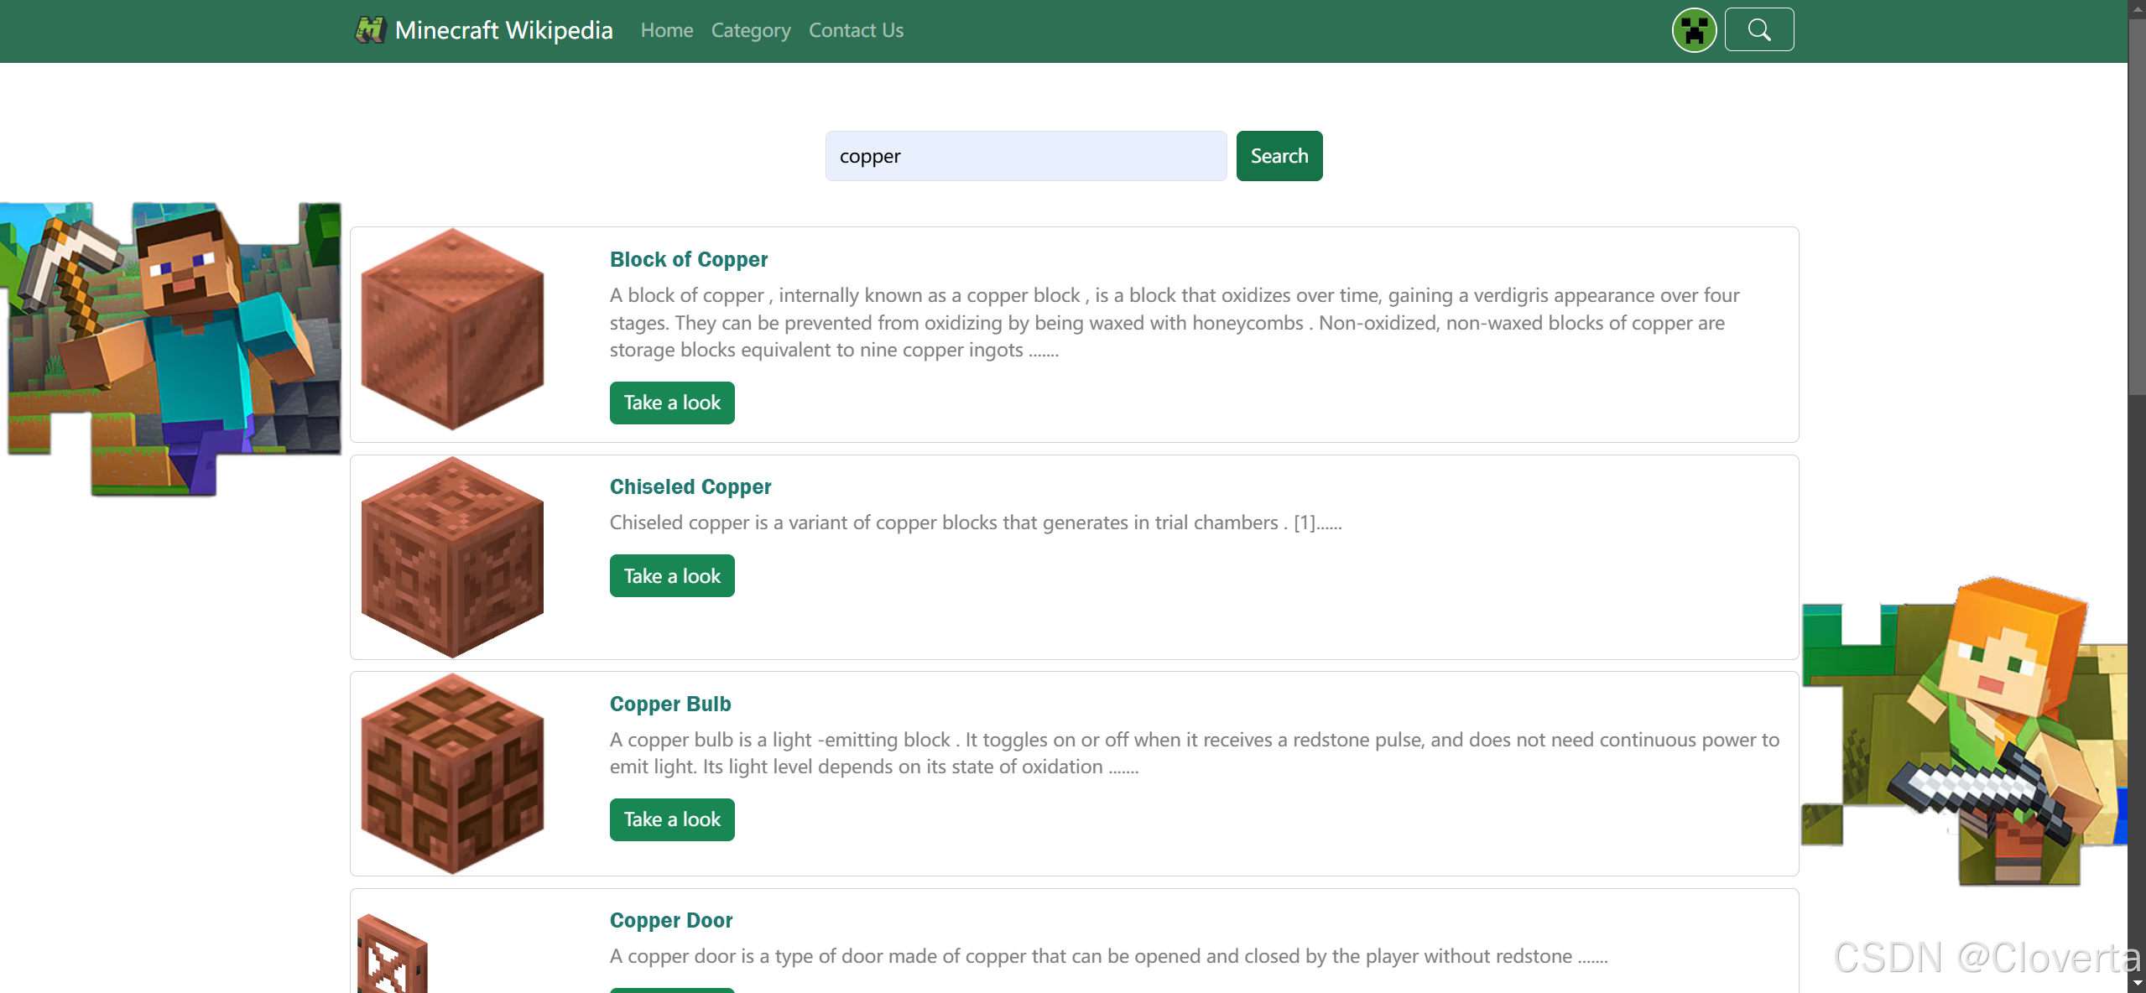Click the Block of Copper thumbnail
The image size is (2146, 993).
pos(452,329)
